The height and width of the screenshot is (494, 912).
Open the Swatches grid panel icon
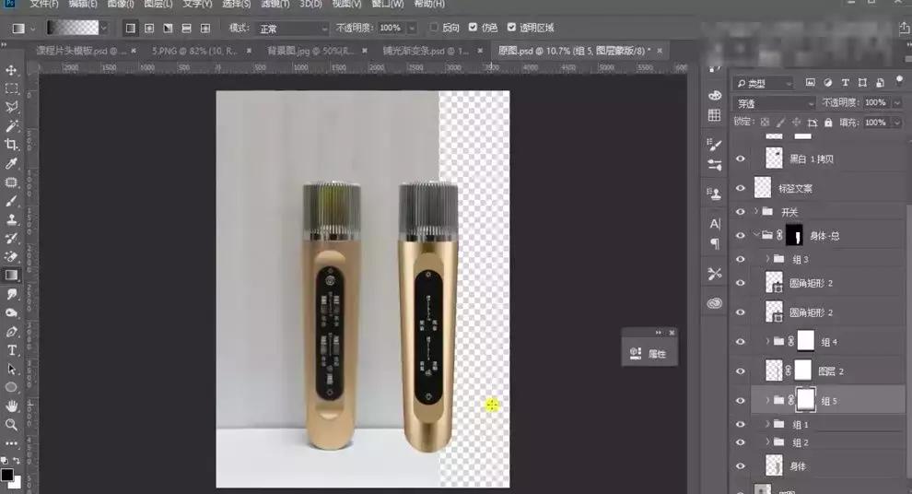tap(715, 115)
